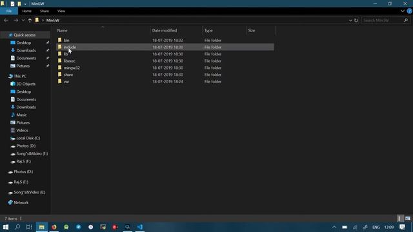Open the clock showing 13:09

[389, 227]
